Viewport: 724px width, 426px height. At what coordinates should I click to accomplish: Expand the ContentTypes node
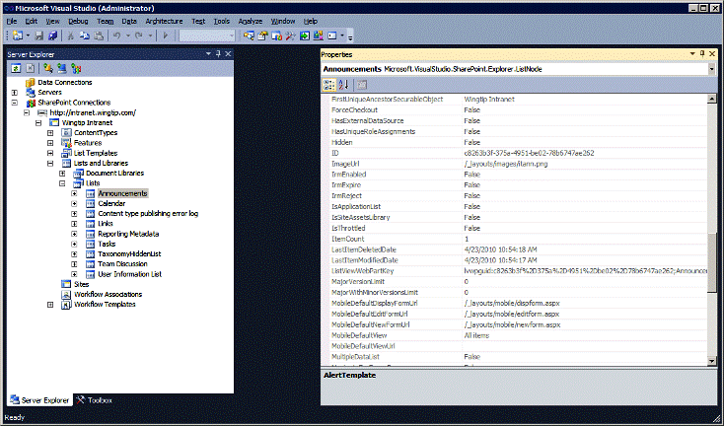tap(50, 133)
